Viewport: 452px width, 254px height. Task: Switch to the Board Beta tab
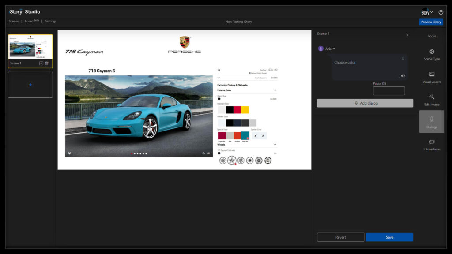click(32, 21)
